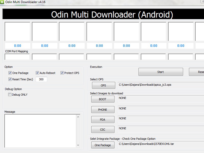Click the seventh COM Port Mapping field
The height and width of the screenshot is (153, 204).
coord(181,57)
